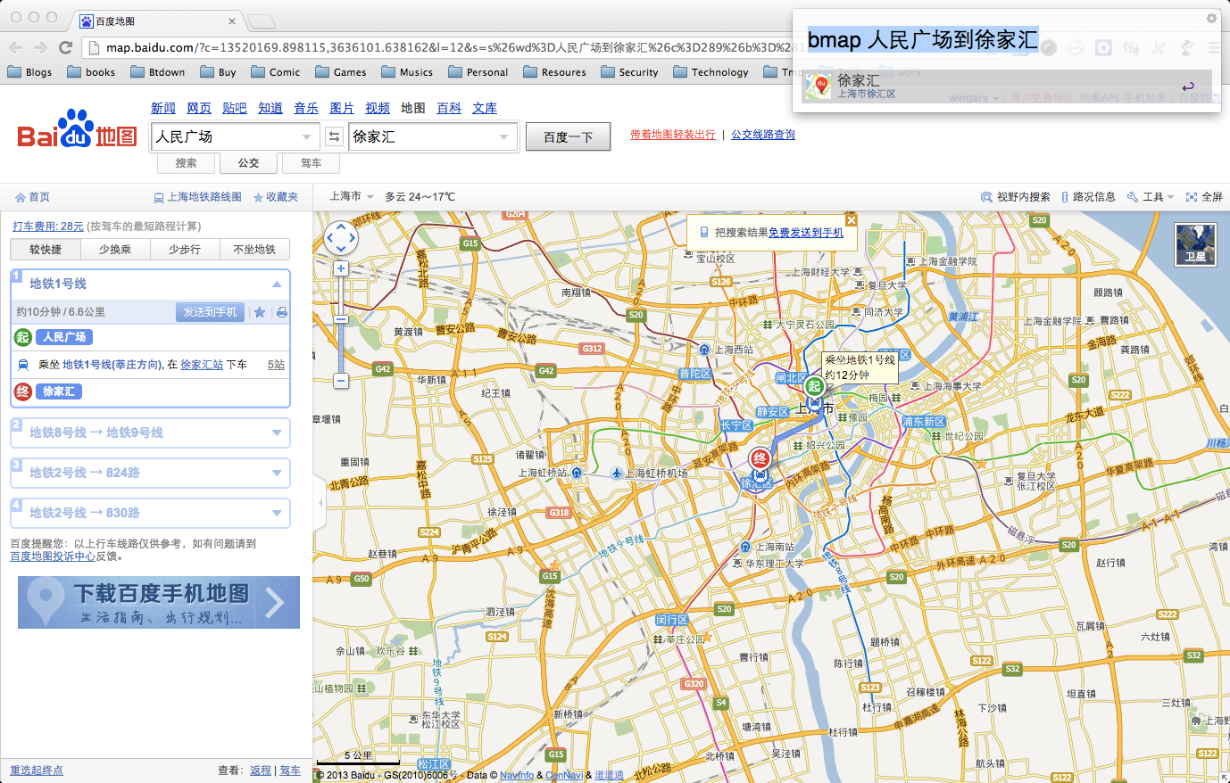Select the 少步行 route preference
The width and height of the screenshot is (1230, 783).
pyautogui.click(x=185, y=250)
